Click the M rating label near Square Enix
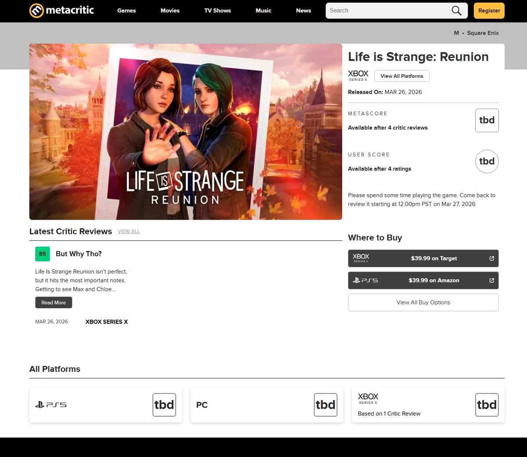Screen dimensions: 527x457 pos(457,33)
